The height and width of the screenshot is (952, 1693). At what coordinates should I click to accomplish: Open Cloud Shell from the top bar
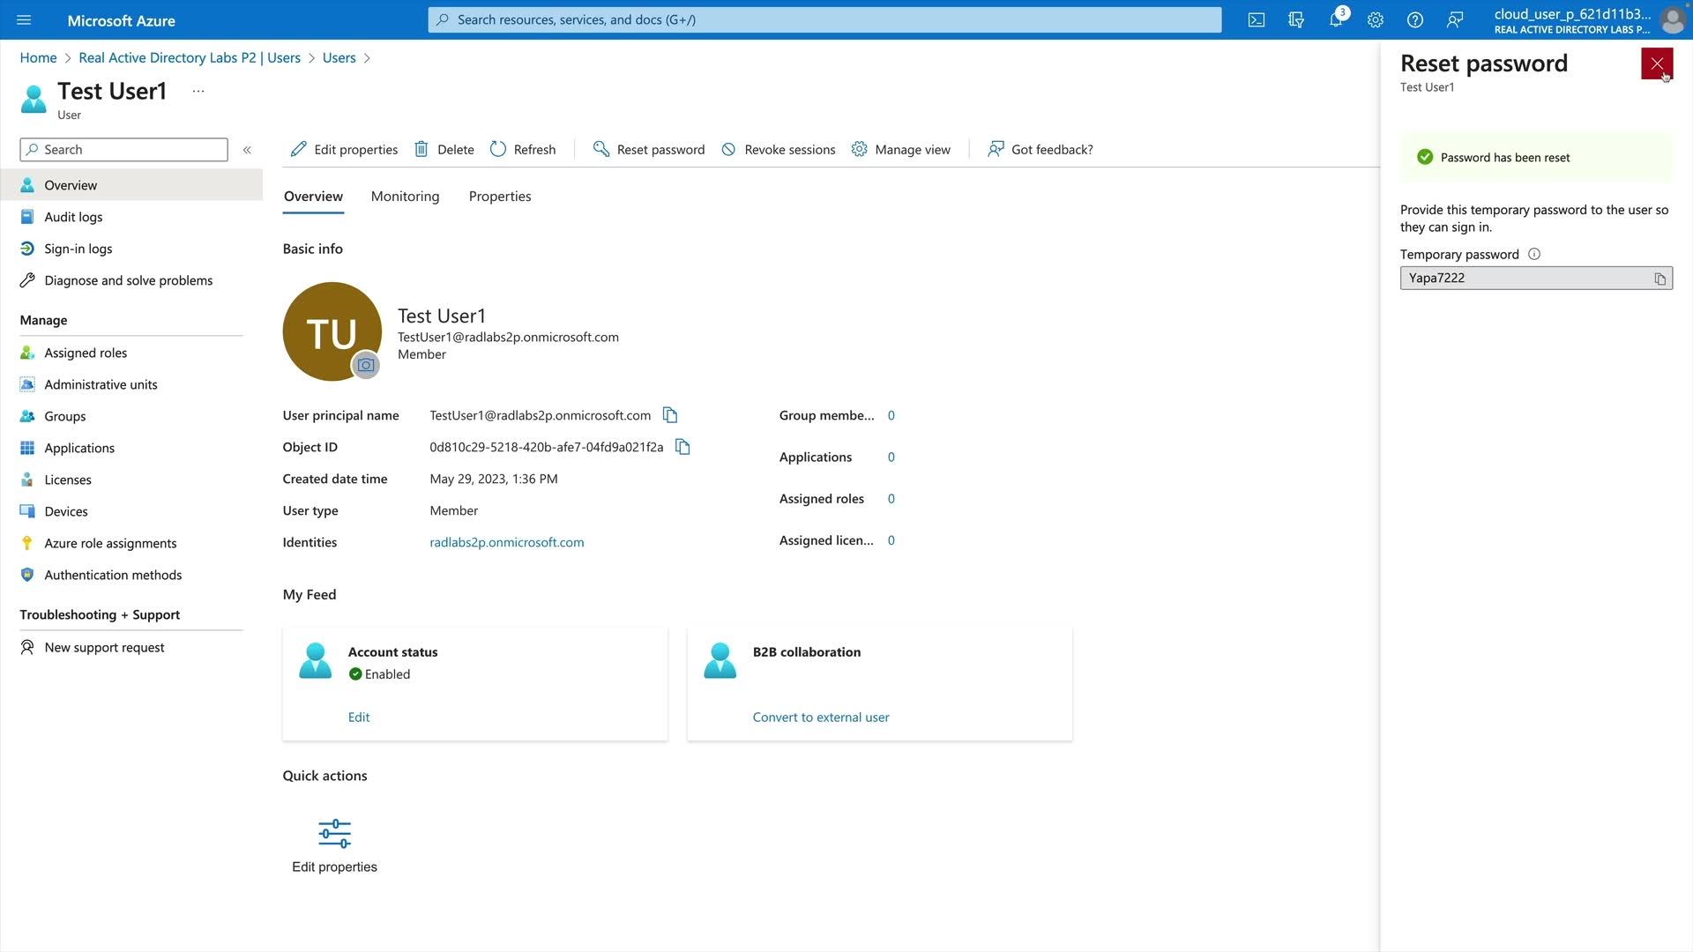click(x=1257, y=19)
